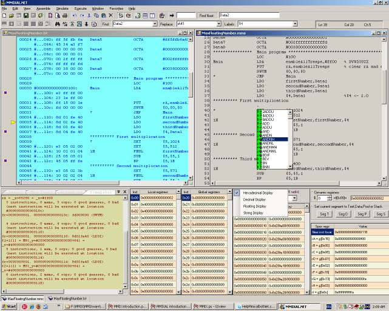Click the source editor horizontal scrollbar thumb
The width and height of the screenshot is (389, 311).
(277, 183)
